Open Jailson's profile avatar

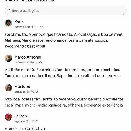[x=8, y=117]
